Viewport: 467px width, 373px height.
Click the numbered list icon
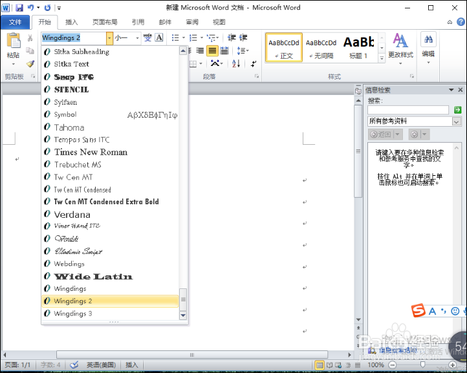(193, 37)
